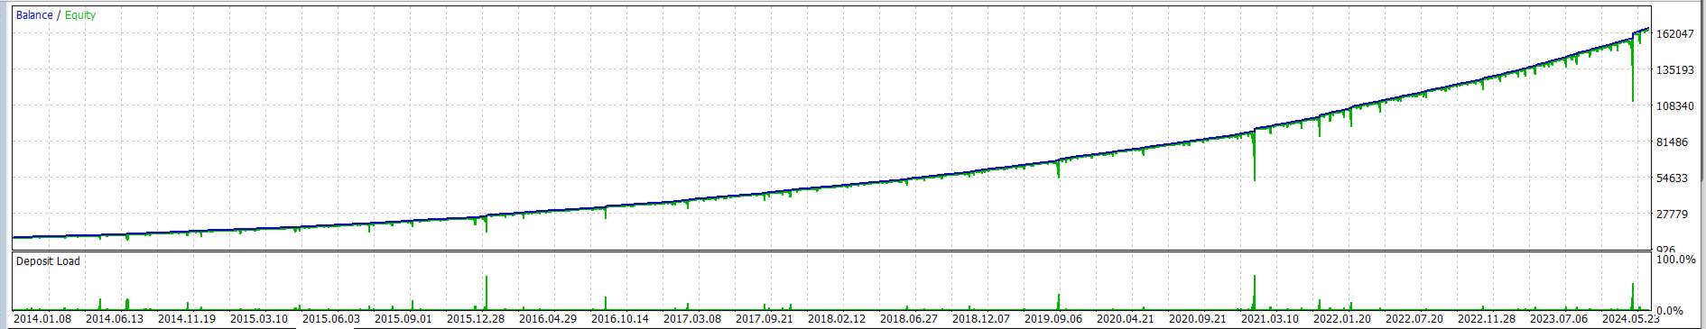The height and width of the screenshot is (329, 1706).
Task: Click the green Equity legend label
Action: (x=80, y=15)
